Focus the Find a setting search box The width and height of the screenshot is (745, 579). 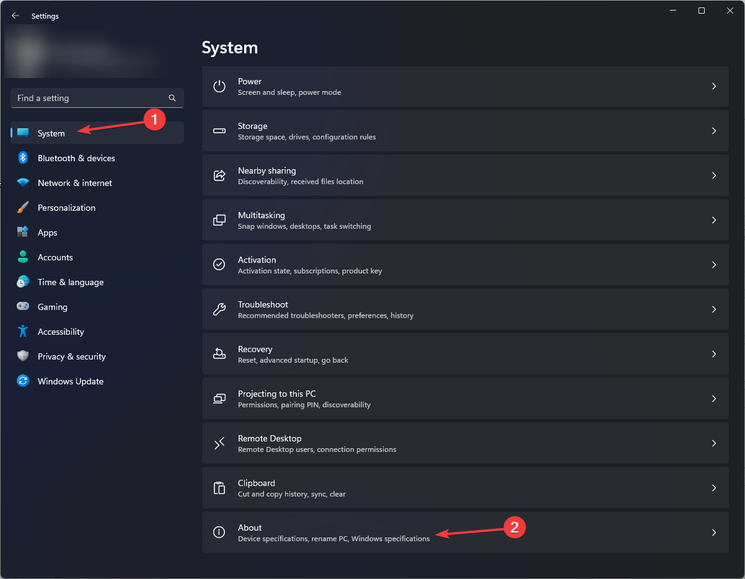coord(97,98)
